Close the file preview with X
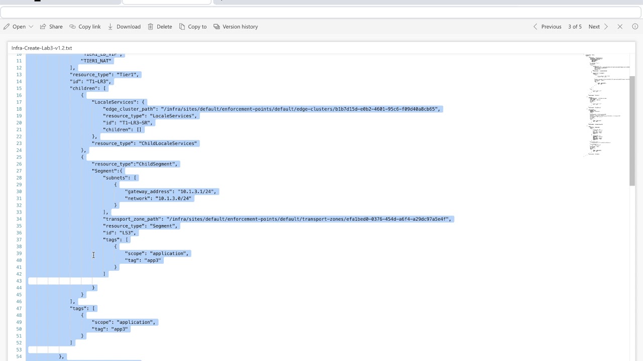This screenshot has width=643, height=361. 620,27
